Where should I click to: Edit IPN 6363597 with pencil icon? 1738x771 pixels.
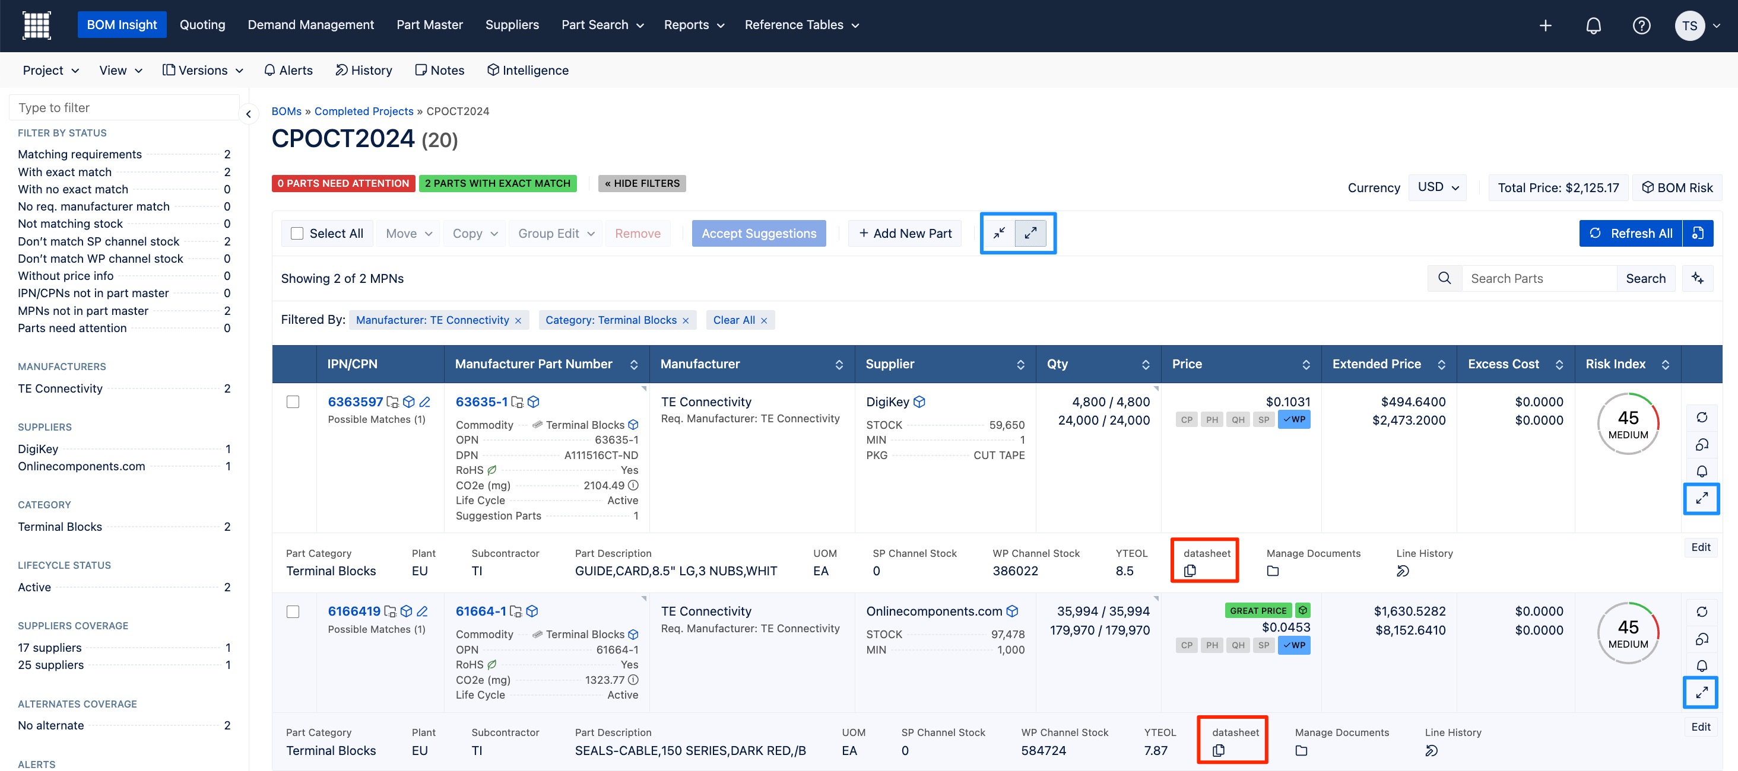coord(424,402)
